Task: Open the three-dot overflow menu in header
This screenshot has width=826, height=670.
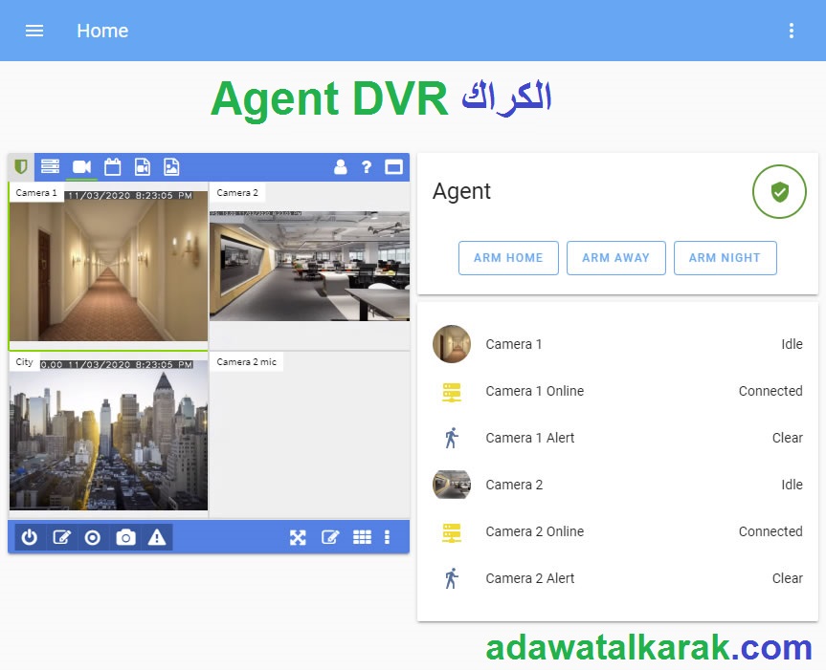Action: click(792, 31)
